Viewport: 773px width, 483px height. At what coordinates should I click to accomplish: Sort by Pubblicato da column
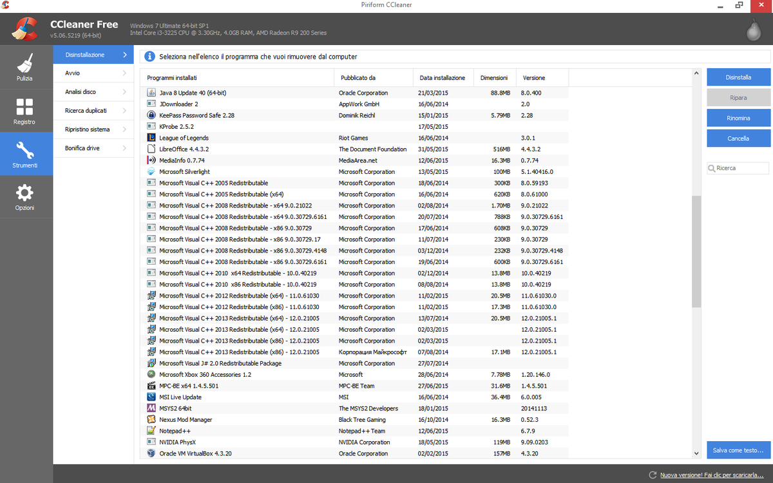point(374,78)
